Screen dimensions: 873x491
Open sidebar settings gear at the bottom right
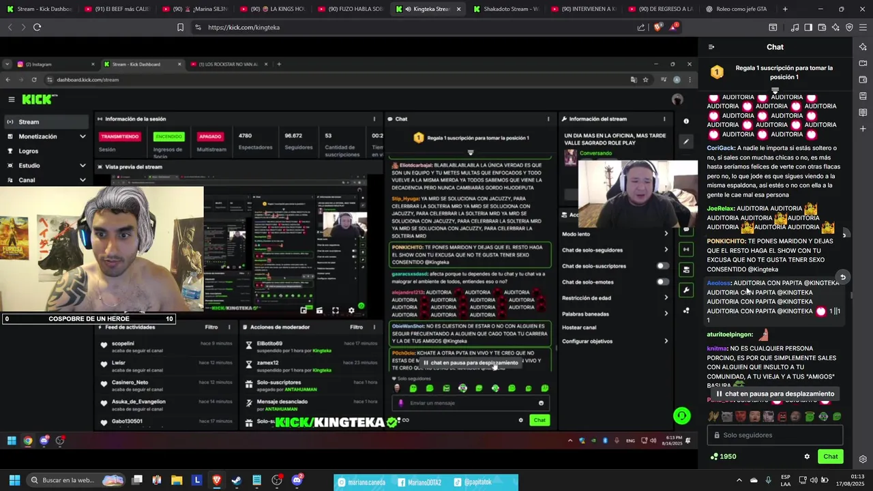click(863, 459)
